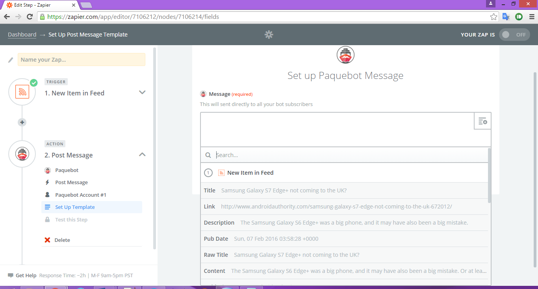Image resolution: width=538 pixels, height=289 pixels.
Task: Click the pencil icon beside zap name
Action: (11, 60)
